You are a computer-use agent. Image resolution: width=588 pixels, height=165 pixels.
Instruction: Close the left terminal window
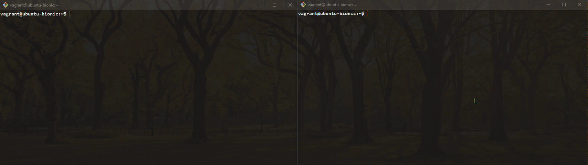(290, 5)
